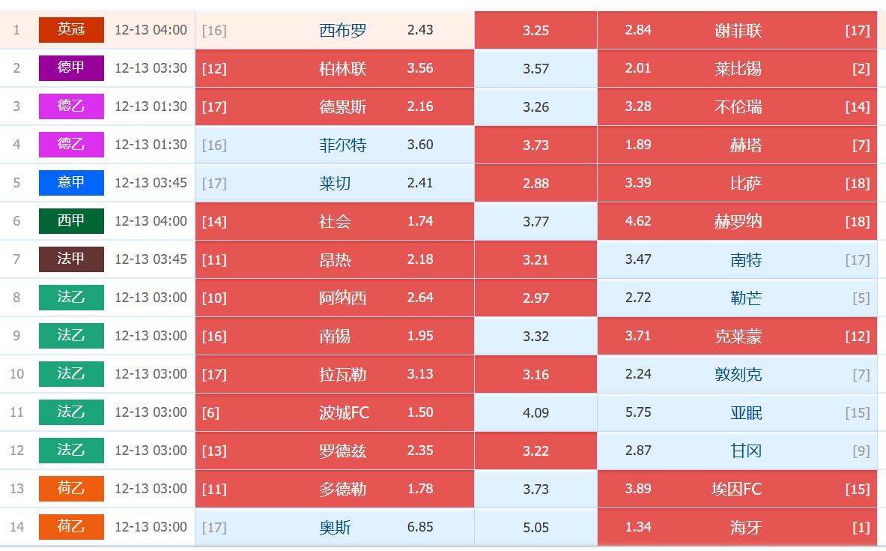The height and width of the screenshot is (551, 886).
Task: Choose 亚眠 away win at 5.75
Action: [737, 413]
